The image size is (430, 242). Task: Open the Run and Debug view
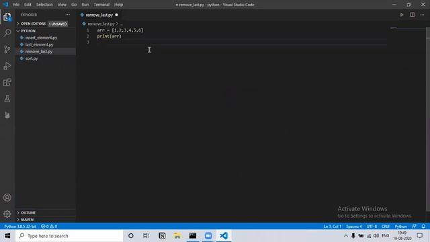pyautogui.click(x=7, y=66)
